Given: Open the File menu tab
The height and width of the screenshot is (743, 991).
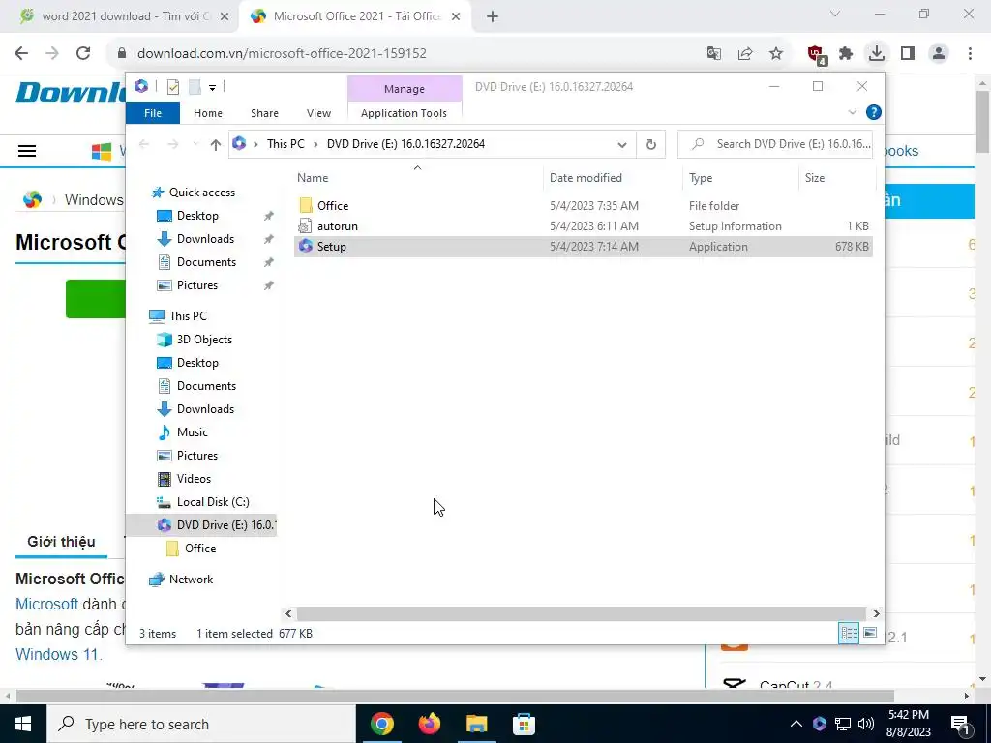Looking at the screenshot, I should [x=153, y=113].
